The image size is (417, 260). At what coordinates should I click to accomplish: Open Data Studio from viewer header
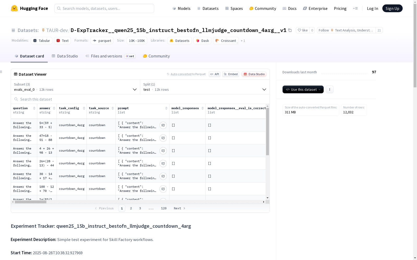pos(254,74)
